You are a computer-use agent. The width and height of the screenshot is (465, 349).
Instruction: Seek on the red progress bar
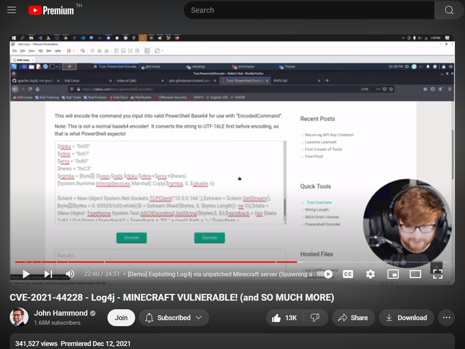[156, 262]
